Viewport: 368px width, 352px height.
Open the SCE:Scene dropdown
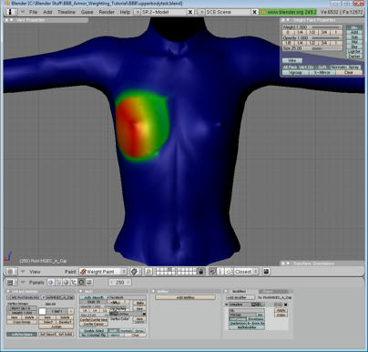tap(201, 12)
